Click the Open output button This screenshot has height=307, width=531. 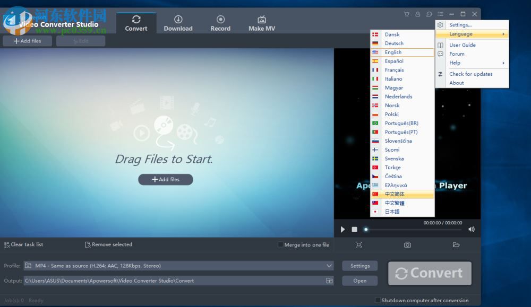[x=359, y=280]
